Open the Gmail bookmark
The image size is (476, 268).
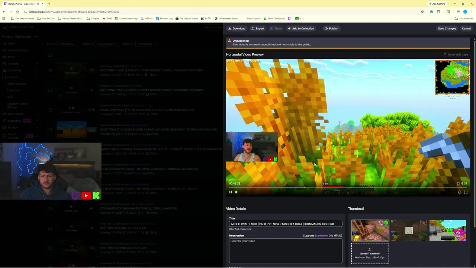click(x=107, y=19)
